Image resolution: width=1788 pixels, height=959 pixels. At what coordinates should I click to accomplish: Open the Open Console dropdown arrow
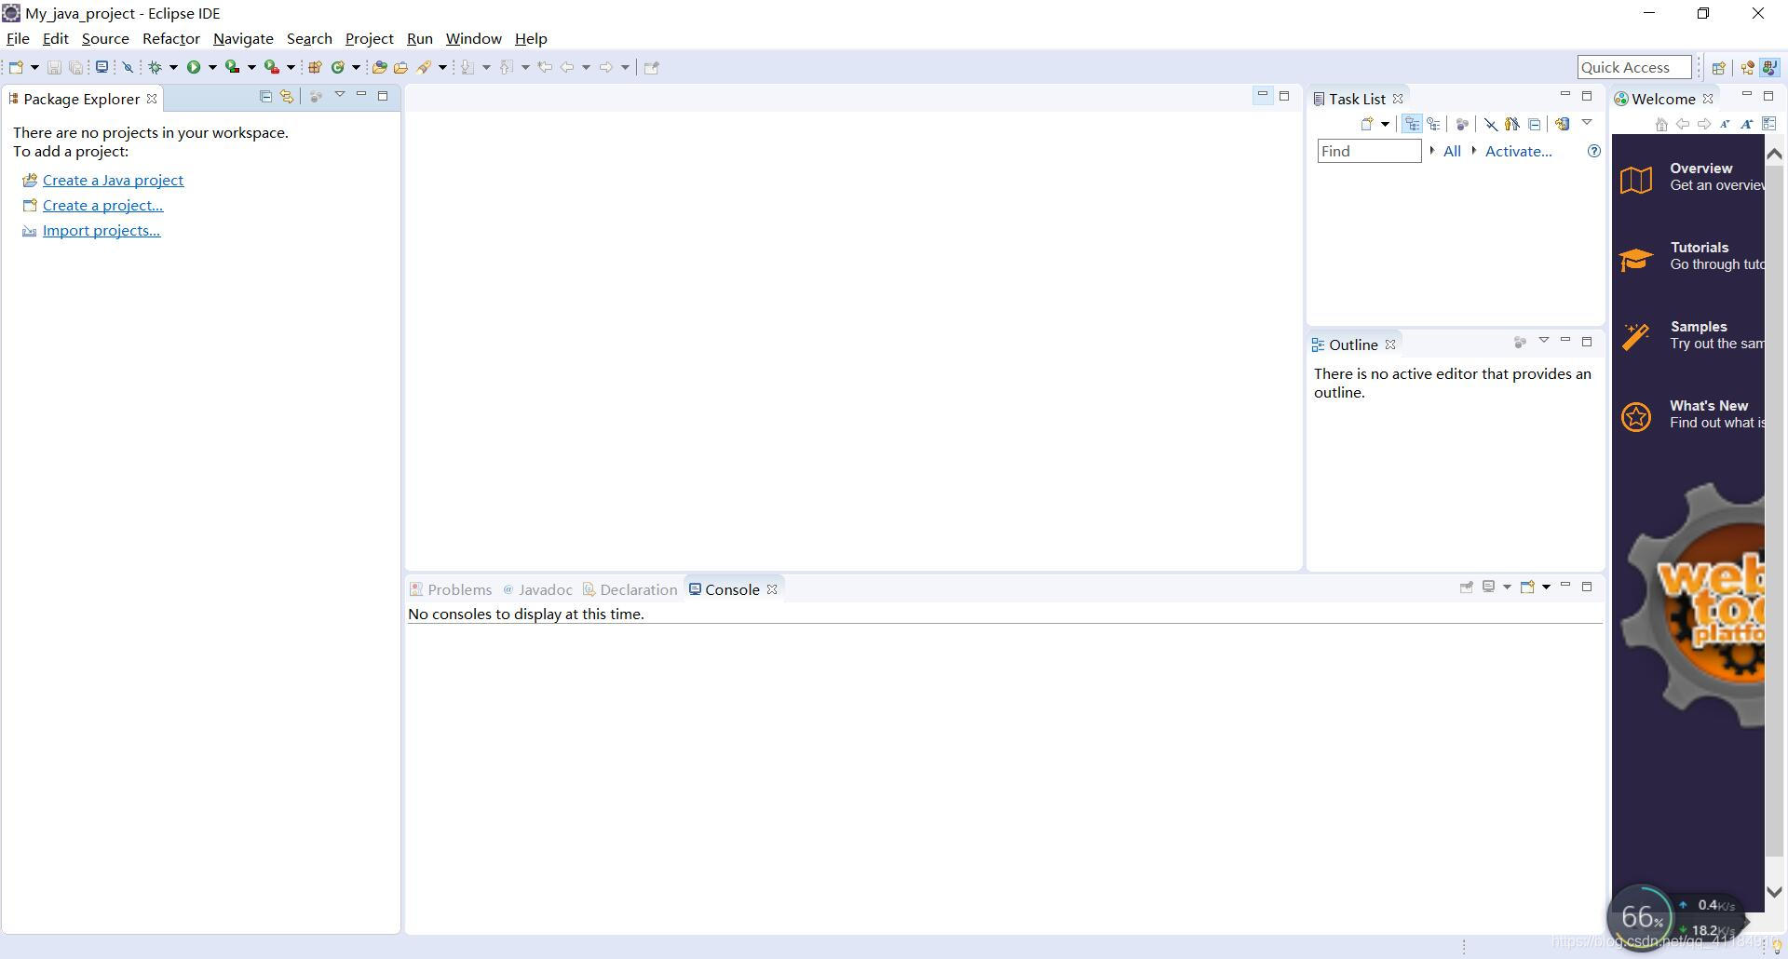1546,587
